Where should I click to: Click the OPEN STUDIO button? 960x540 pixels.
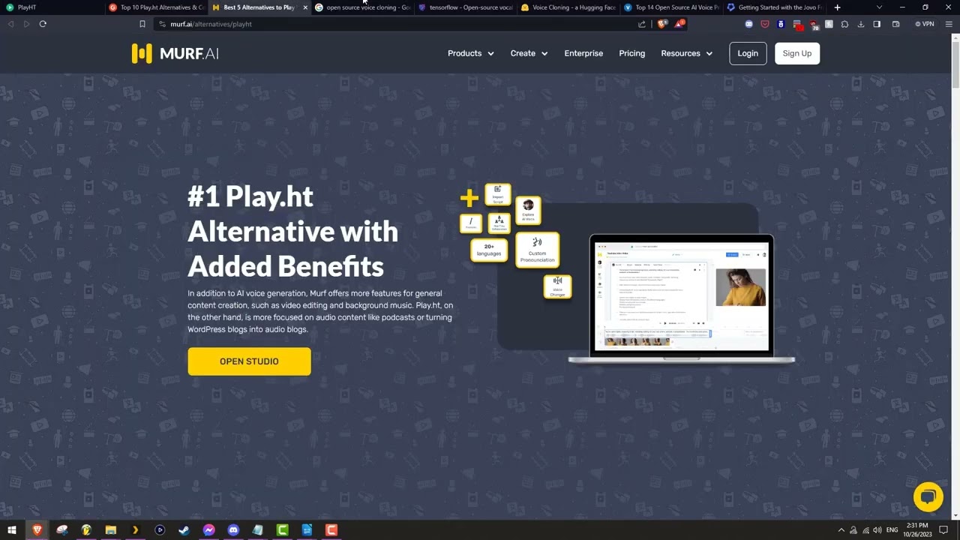[249, 361]
